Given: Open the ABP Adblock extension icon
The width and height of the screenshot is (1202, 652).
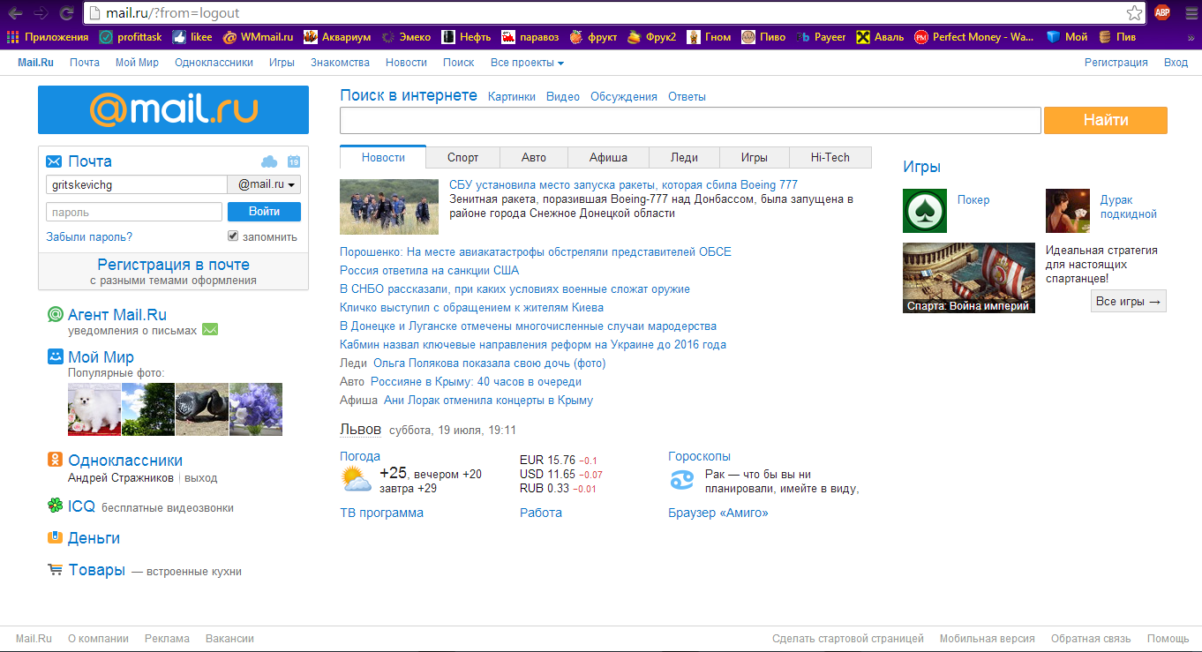Looking at the screenshot, I should pos(1162,12).
